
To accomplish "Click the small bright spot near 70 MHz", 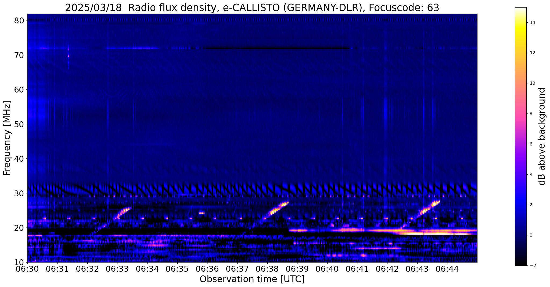I will [x=69, y=56].
